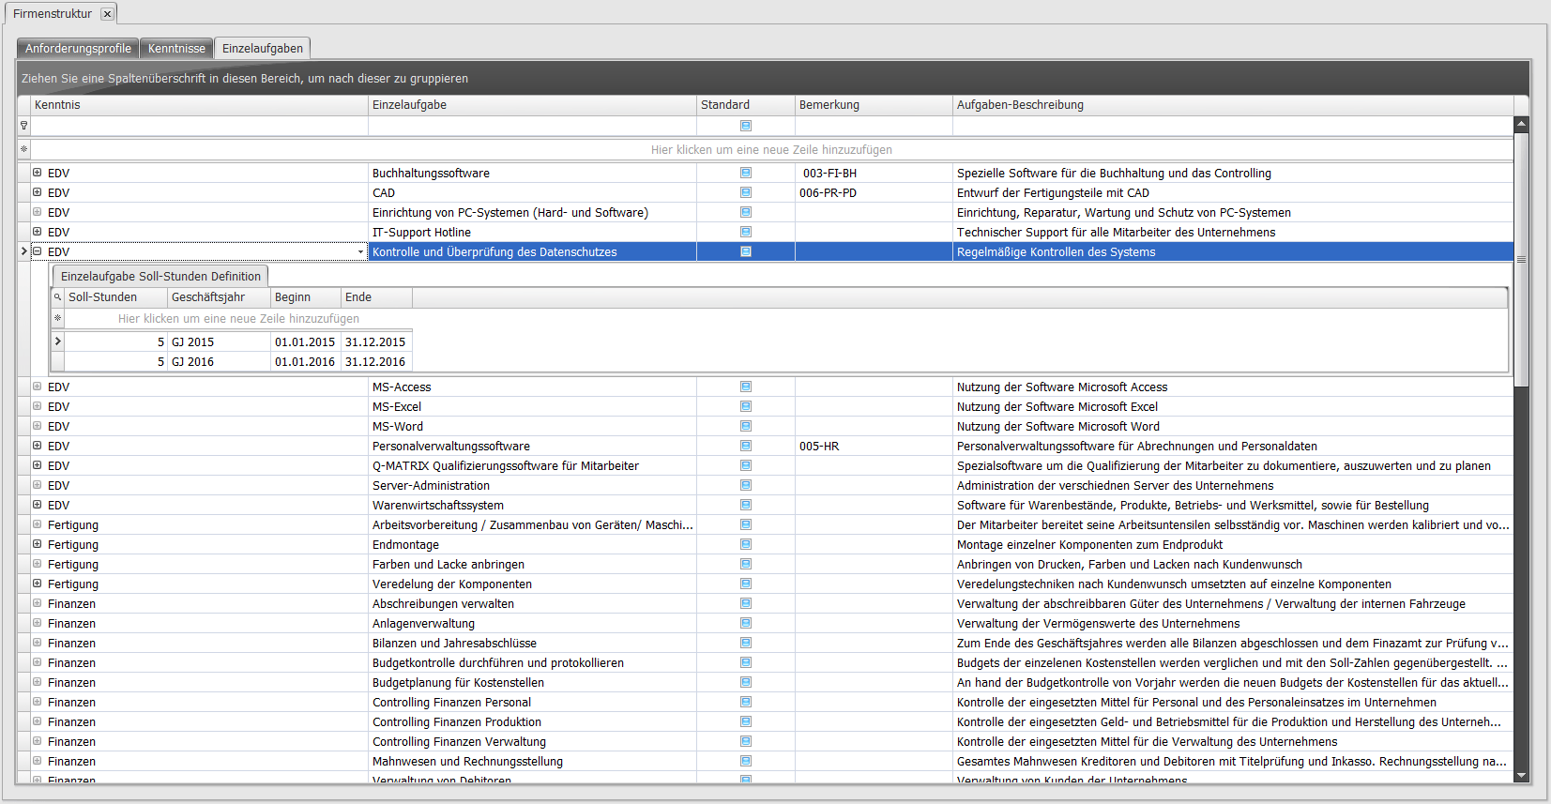The height and width of the screenshot is (804, 1551).
Task: Click the magnifier icon beside Soll-Stunden header
Action: pos(58,297)
